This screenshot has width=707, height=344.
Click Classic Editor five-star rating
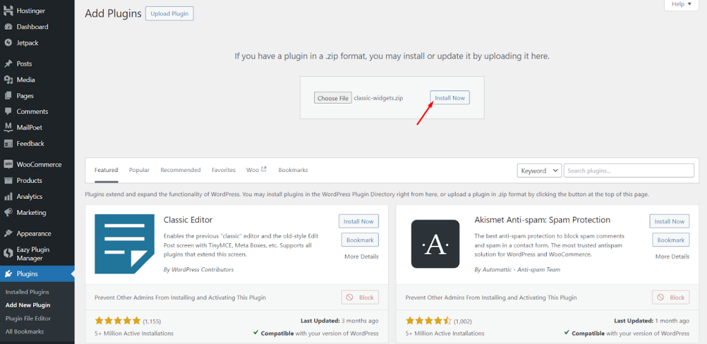click(117, 321)
